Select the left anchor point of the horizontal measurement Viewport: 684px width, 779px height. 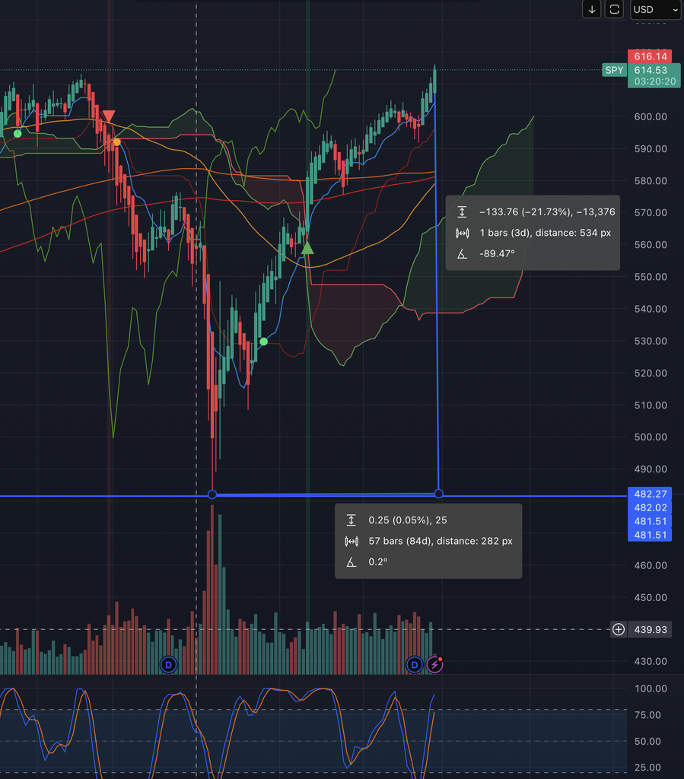212,494
